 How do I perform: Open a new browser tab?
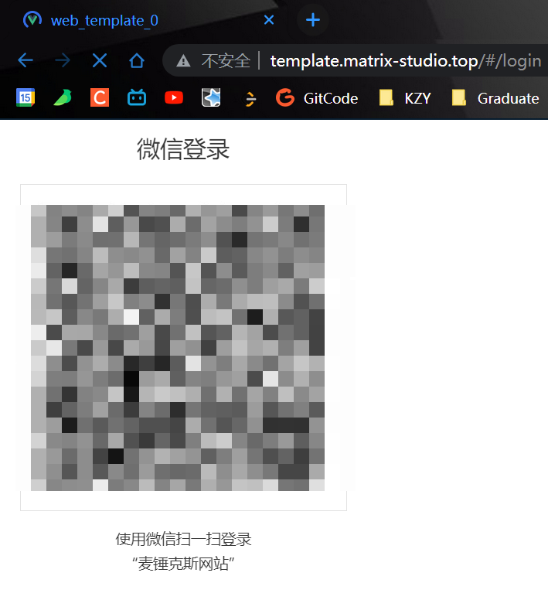pyautogui.click(x=313, y=20)
